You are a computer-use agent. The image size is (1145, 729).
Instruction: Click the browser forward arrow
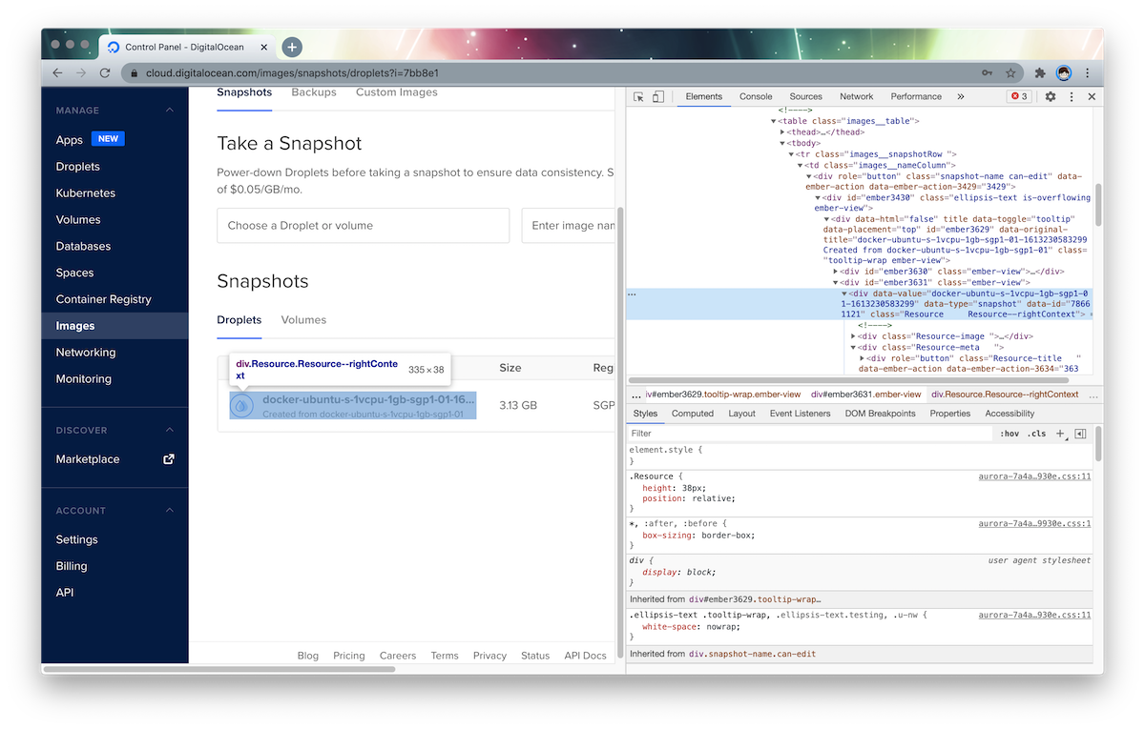pos(81,73)
